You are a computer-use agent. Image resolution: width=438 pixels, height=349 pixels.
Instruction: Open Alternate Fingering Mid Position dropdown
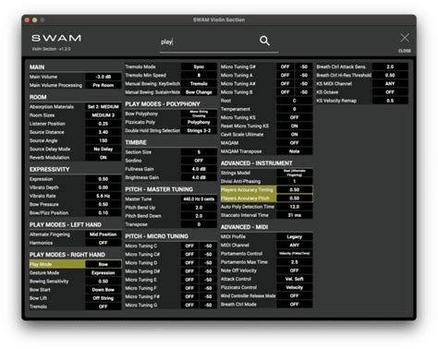[103, 235]
